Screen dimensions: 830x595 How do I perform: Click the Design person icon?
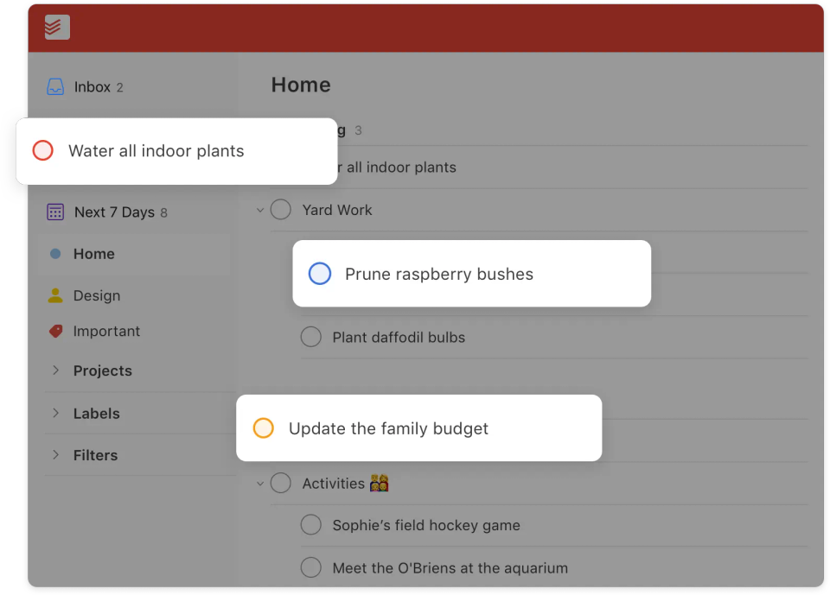click(55, 295)
